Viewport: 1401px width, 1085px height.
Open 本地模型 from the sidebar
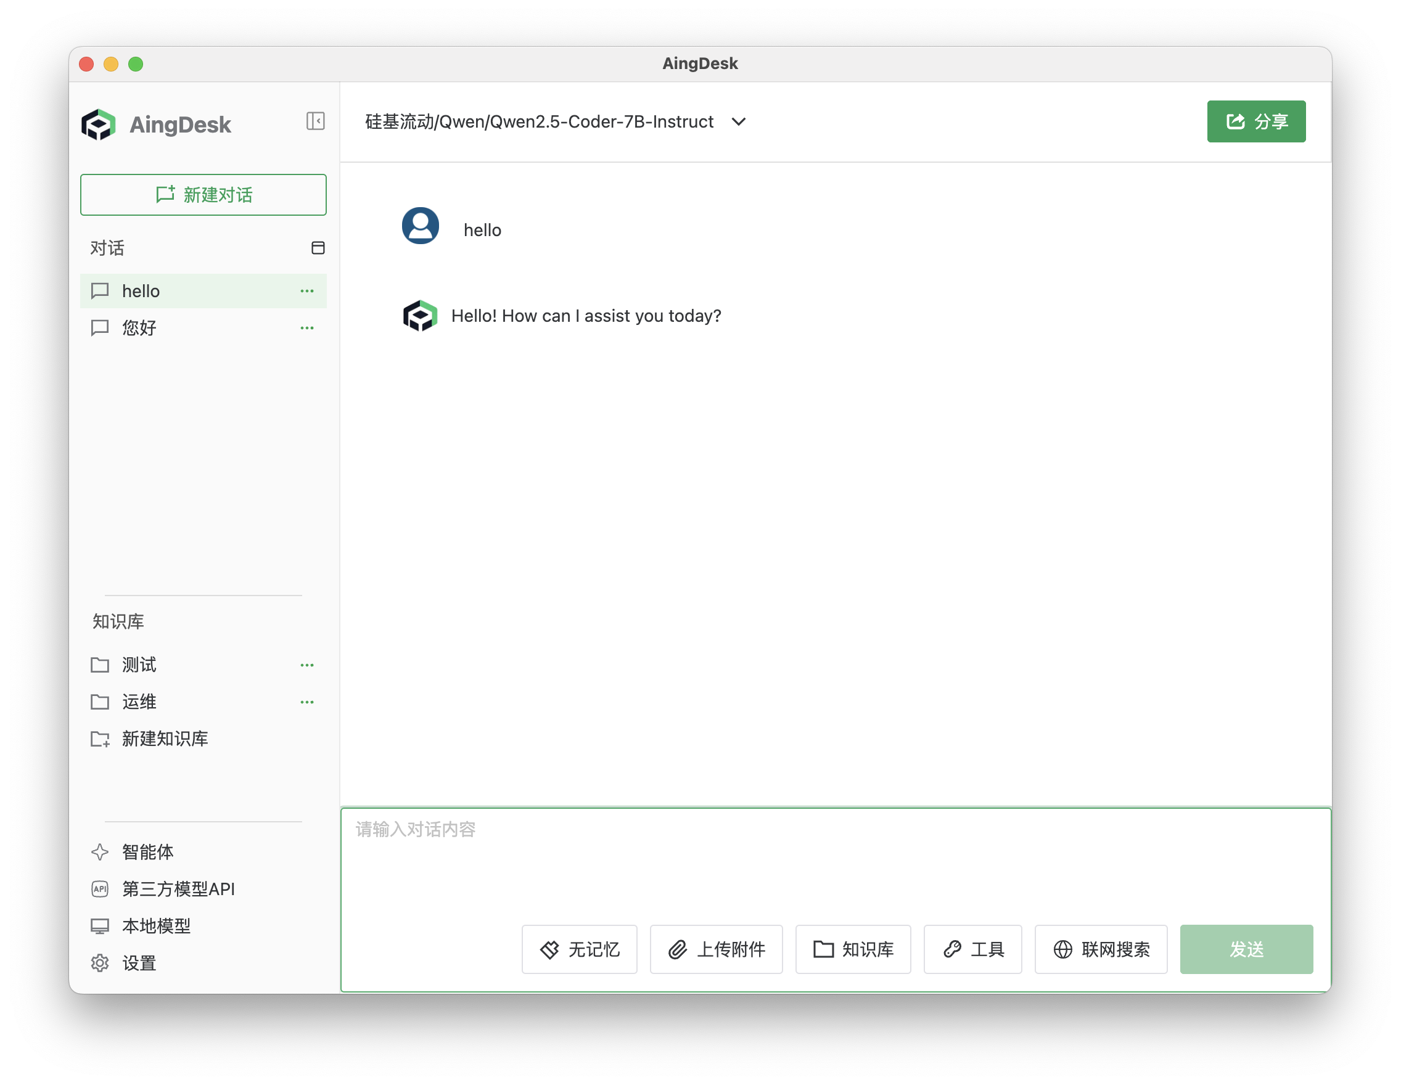click(x=155, y=926)
